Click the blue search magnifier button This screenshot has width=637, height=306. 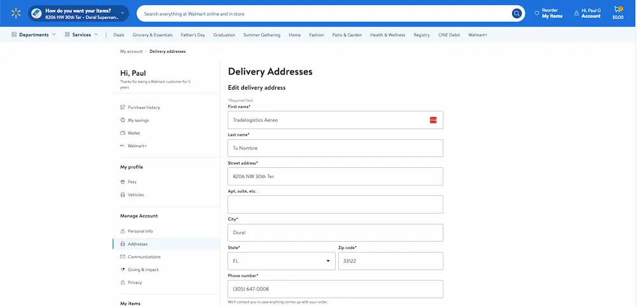(x=517, y=14)
